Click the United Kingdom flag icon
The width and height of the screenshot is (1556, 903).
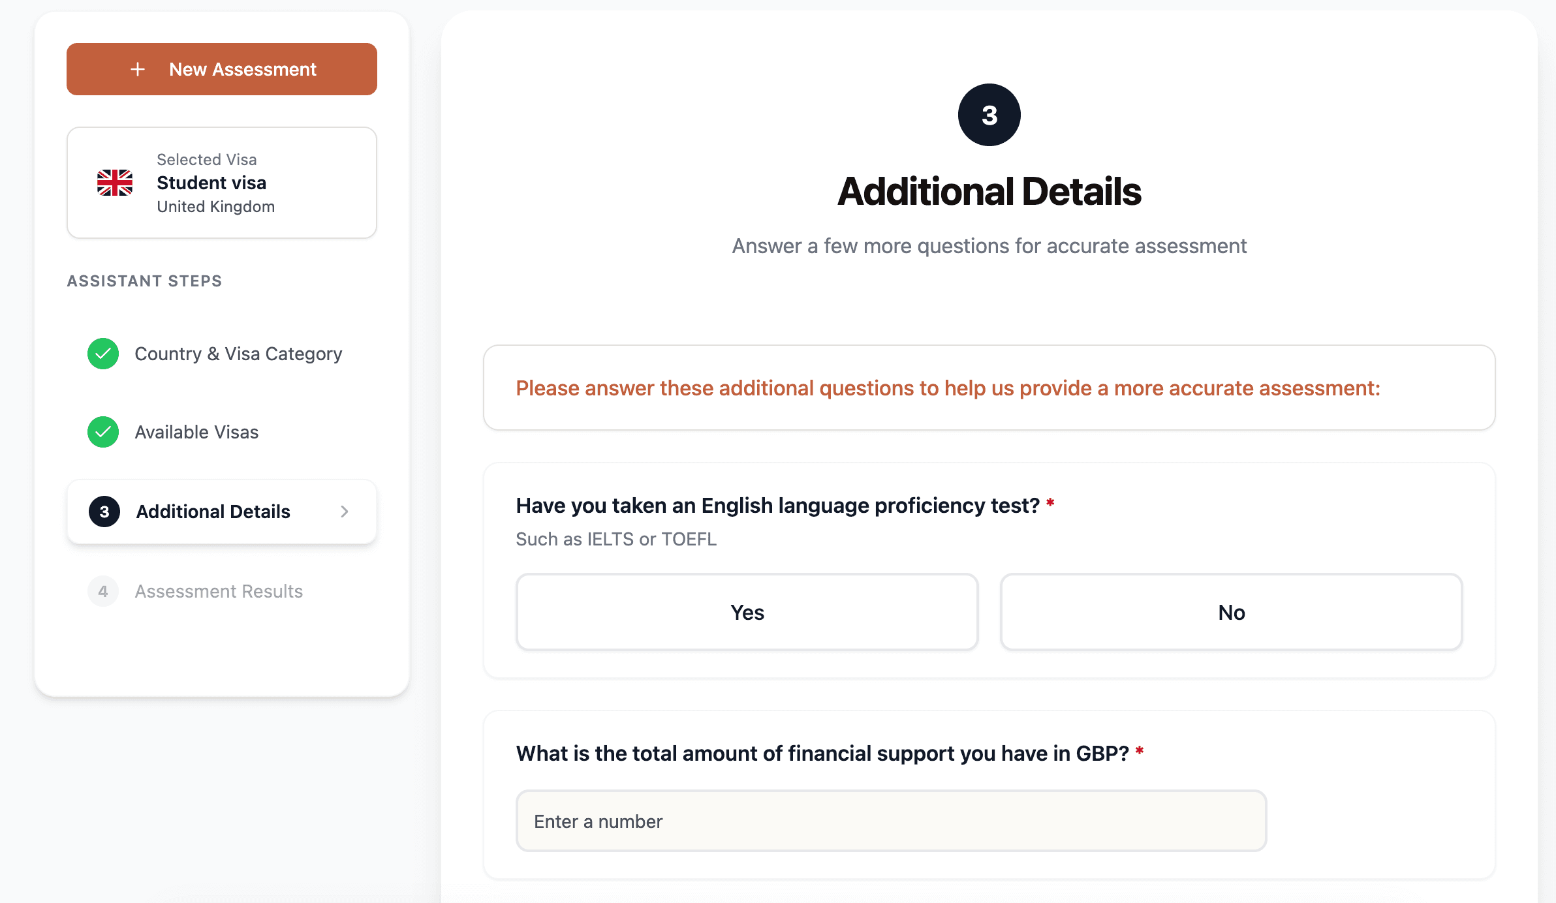(115, 183)
